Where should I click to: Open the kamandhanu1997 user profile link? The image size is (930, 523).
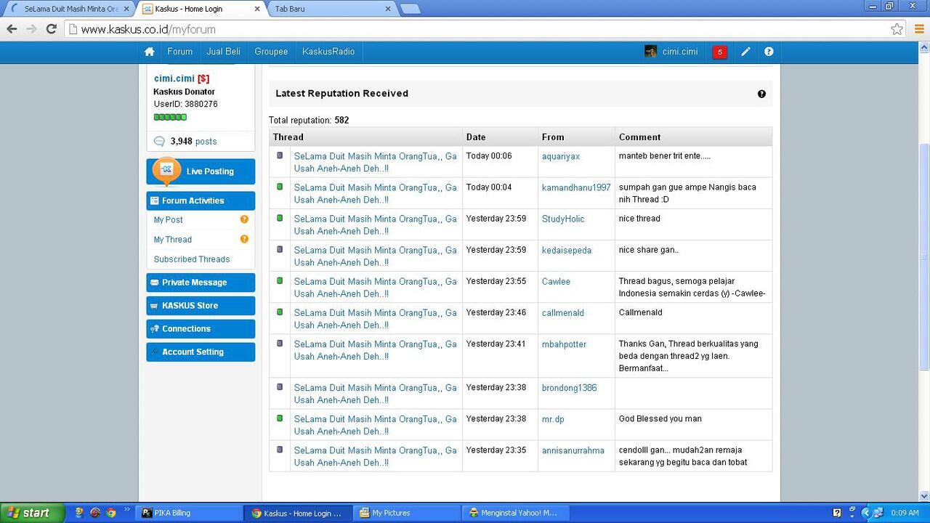(x=576, y=187)
